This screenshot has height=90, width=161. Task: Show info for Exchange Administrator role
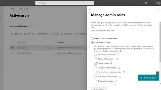119,54
